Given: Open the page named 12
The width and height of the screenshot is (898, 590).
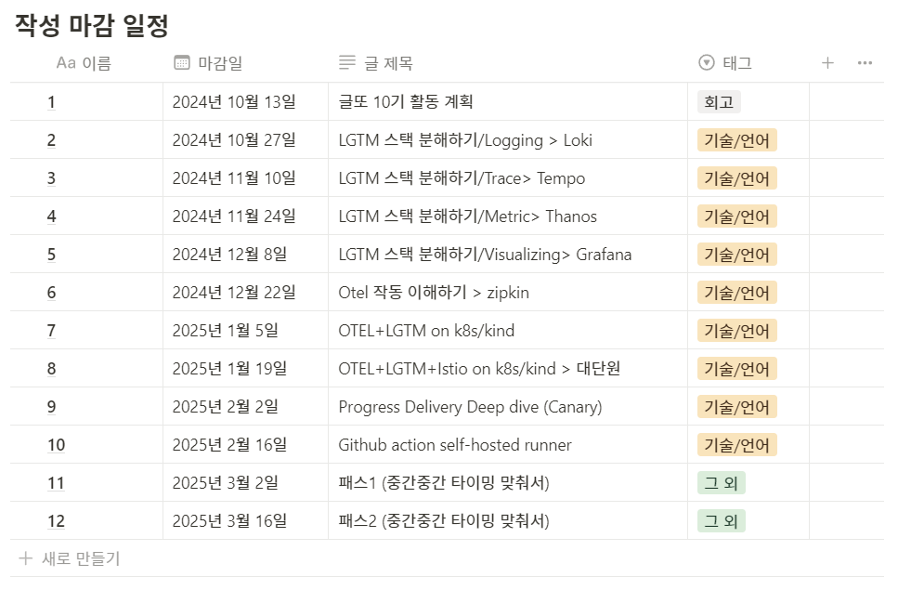Looking at the screenshot, I should pos(56,521).
